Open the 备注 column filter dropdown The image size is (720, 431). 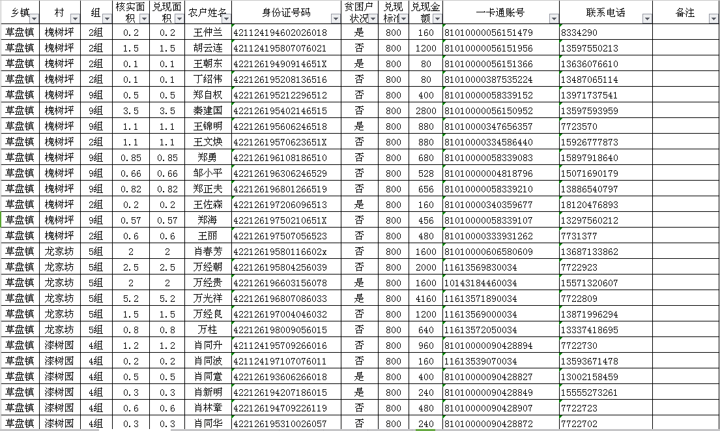point(713,19)
